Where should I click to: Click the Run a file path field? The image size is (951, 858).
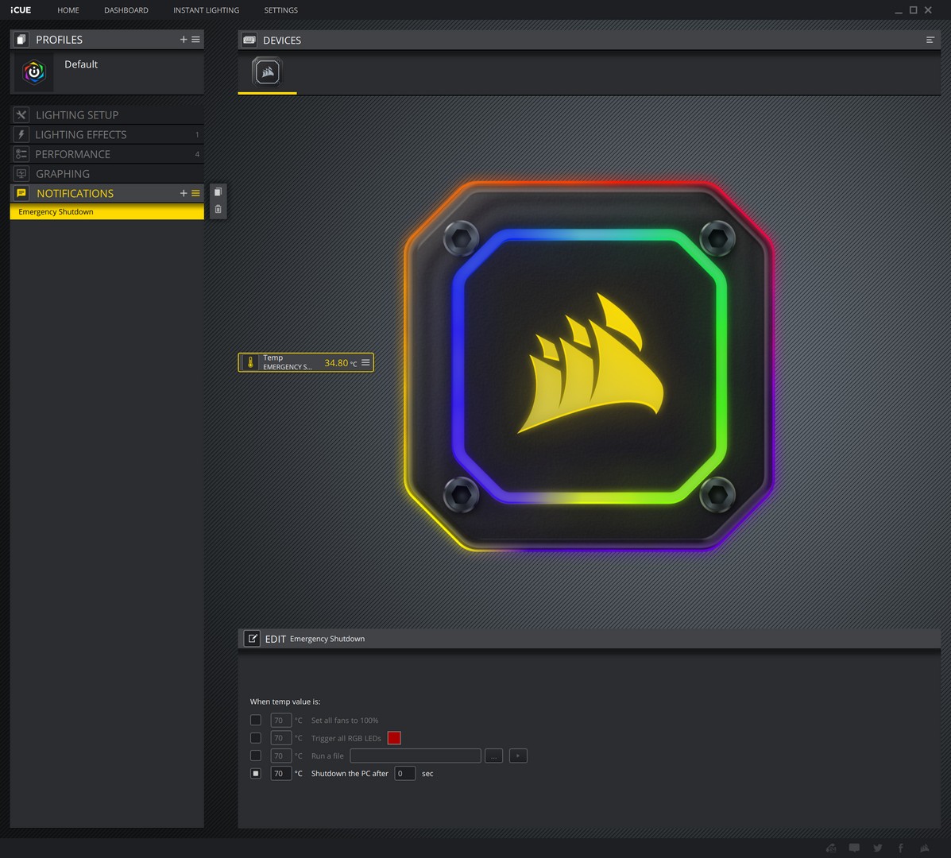tap(416, 756)
